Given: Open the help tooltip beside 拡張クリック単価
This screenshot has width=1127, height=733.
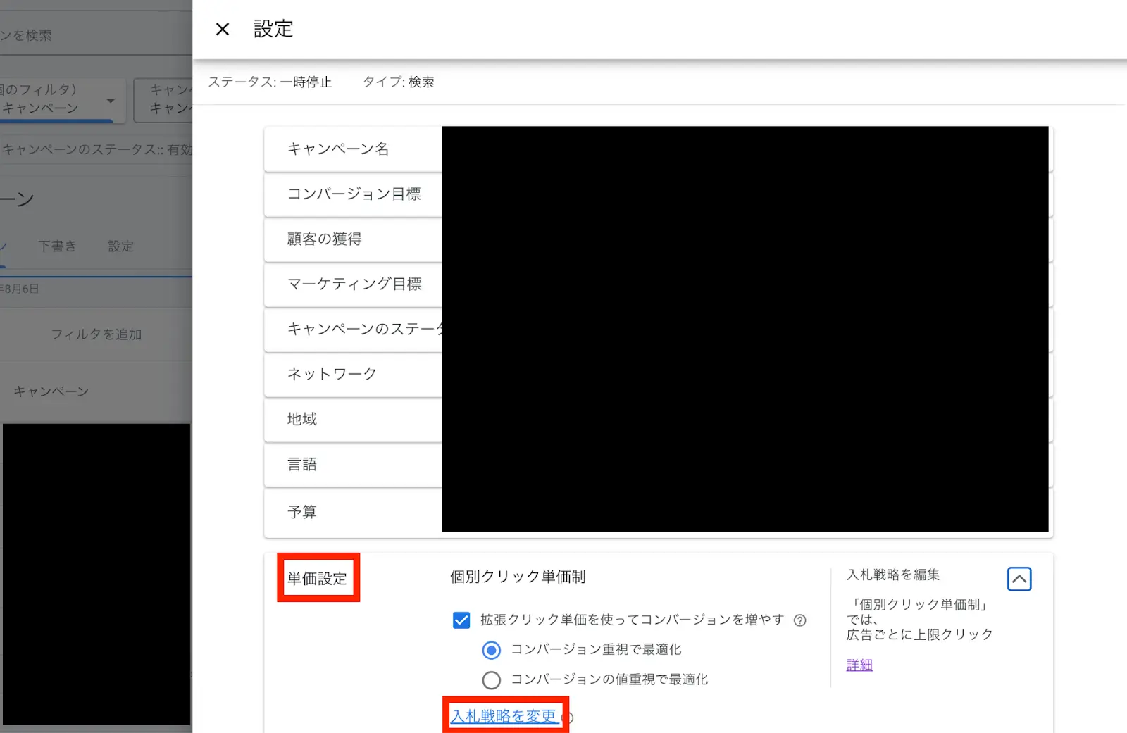Looking at the screenshot, I should tap(799, 620).
